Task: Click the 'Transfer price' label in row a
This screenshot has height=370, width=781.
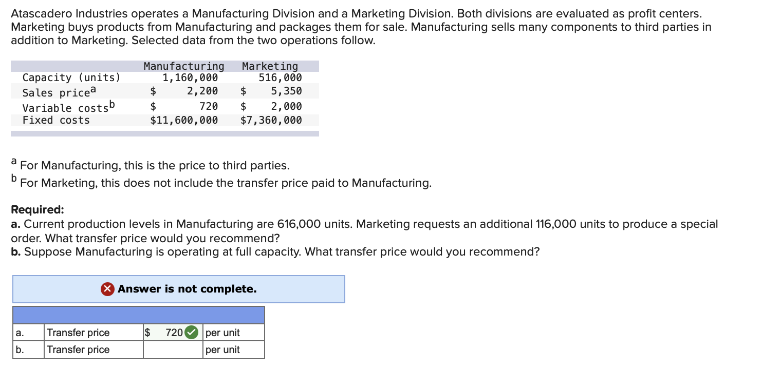Action: [78, 333]
